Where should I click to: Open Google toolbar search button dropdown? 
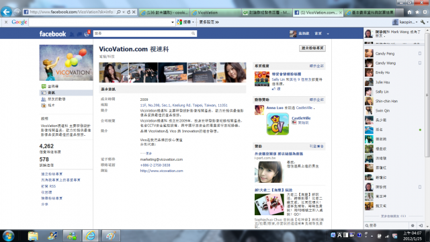[x=193, y=22]
